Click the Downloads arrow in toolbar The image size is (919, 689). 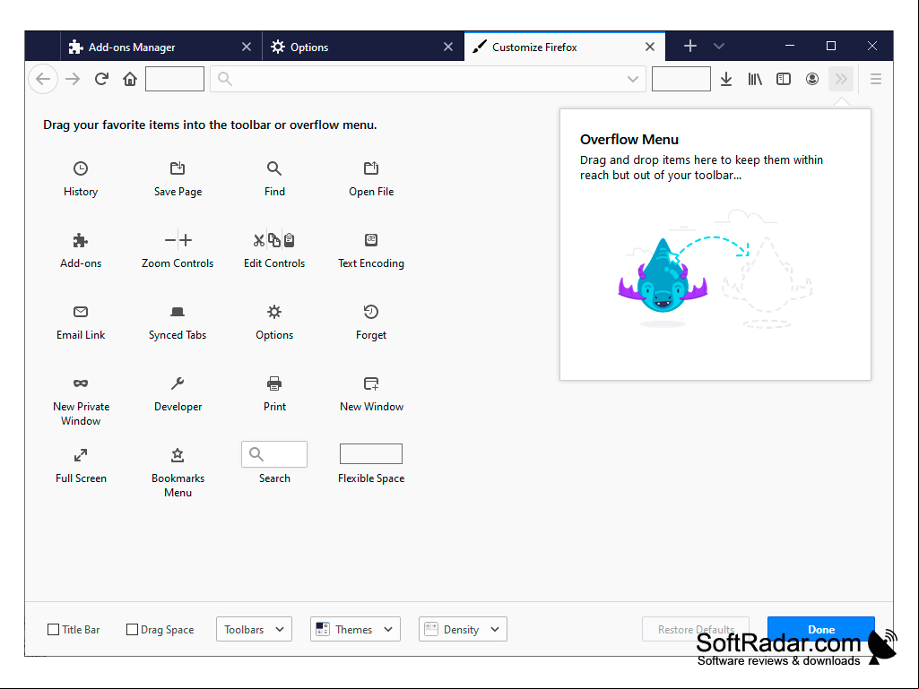pyautogui.click(x=726, y=79)
